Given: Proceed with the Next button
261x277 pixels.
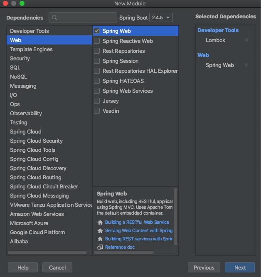Looking at the screenshot, I should click(240, 267).
